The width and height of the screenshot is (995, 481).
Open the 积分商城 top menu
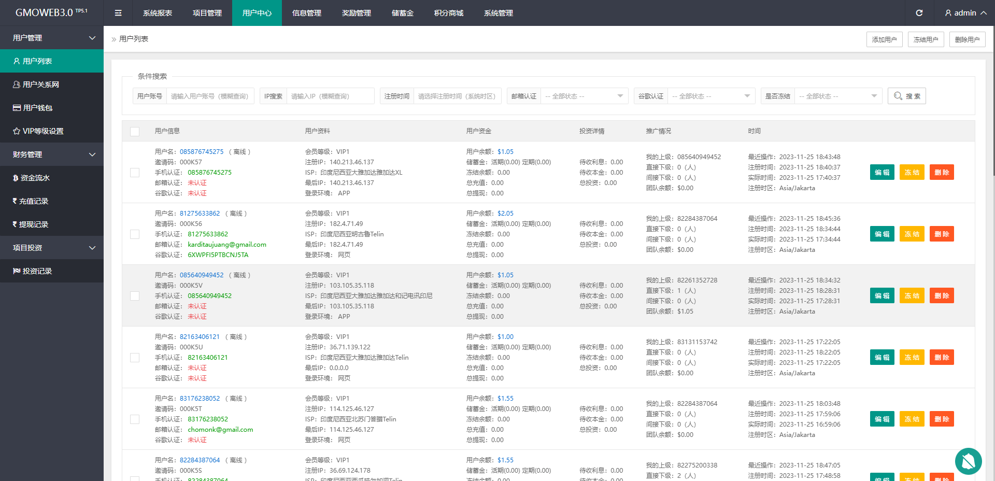(x=449, y=13)
